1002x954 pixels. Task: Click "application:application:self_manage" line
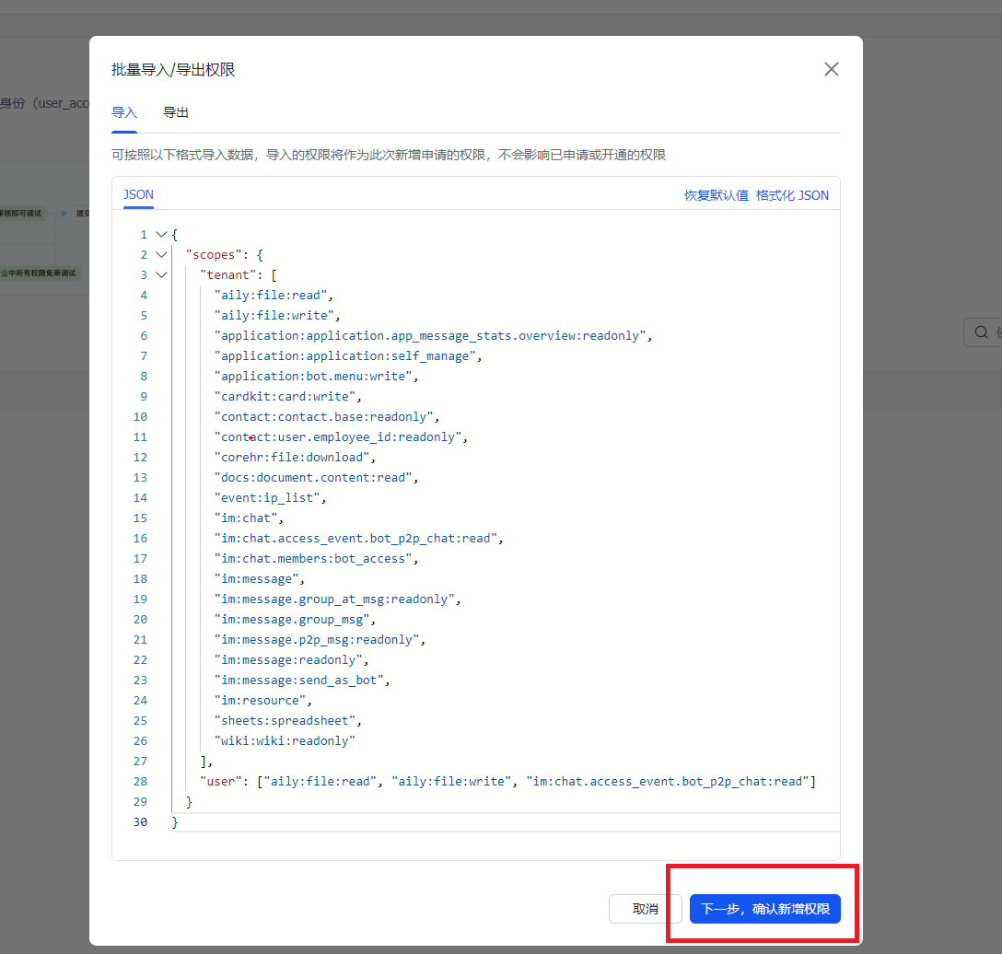point(347,356)
